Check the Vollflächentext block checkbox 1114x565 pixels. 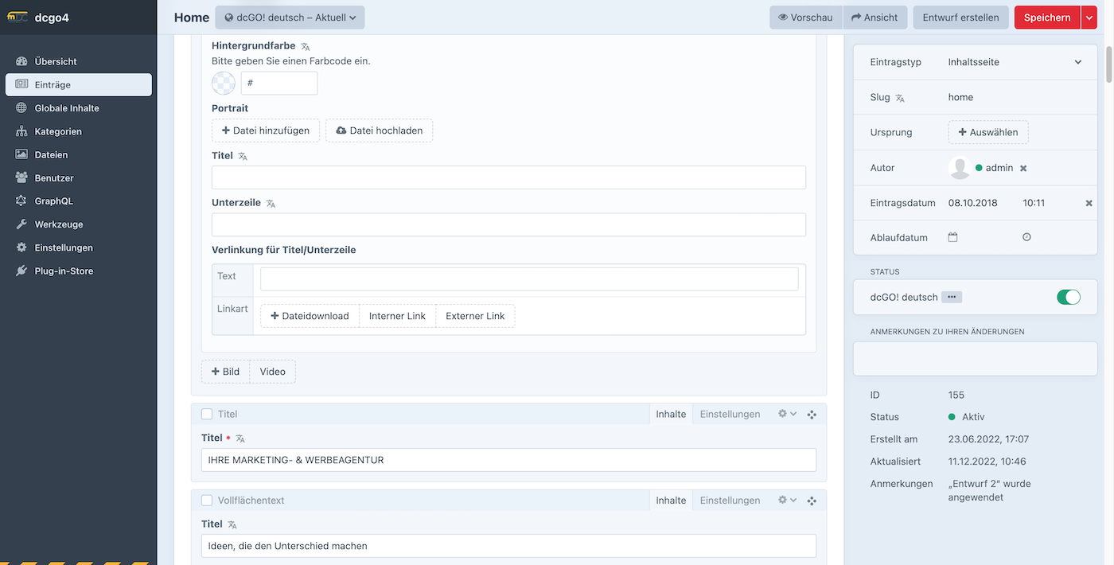pyautogui.click(x=207, y=501)
